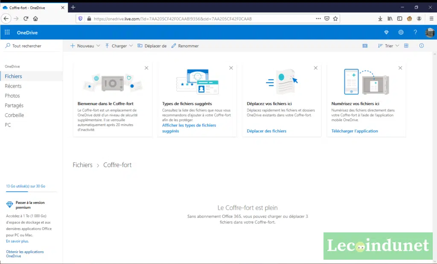Click Obtenir les applications OneDrive link
This screenshot has width=437, height=264.
point(25,254)
